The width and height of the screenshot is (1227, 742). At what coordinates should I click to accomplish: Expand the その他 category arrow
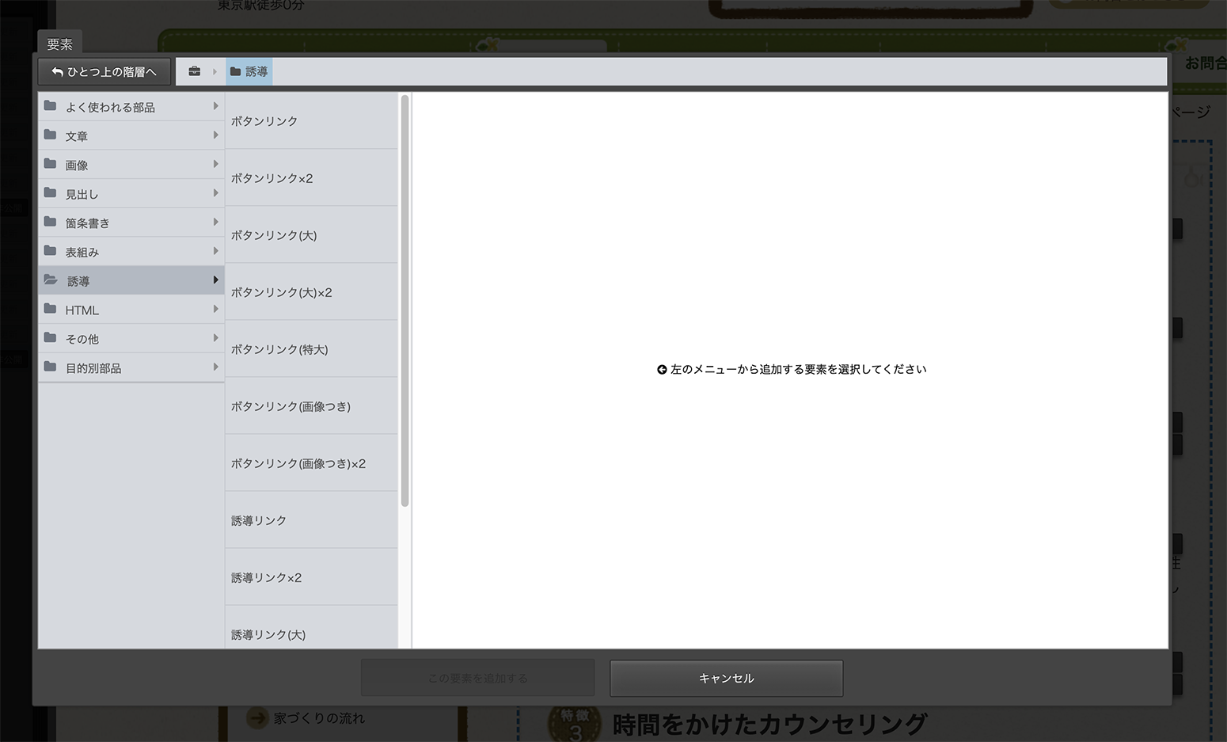coord(215,338)
